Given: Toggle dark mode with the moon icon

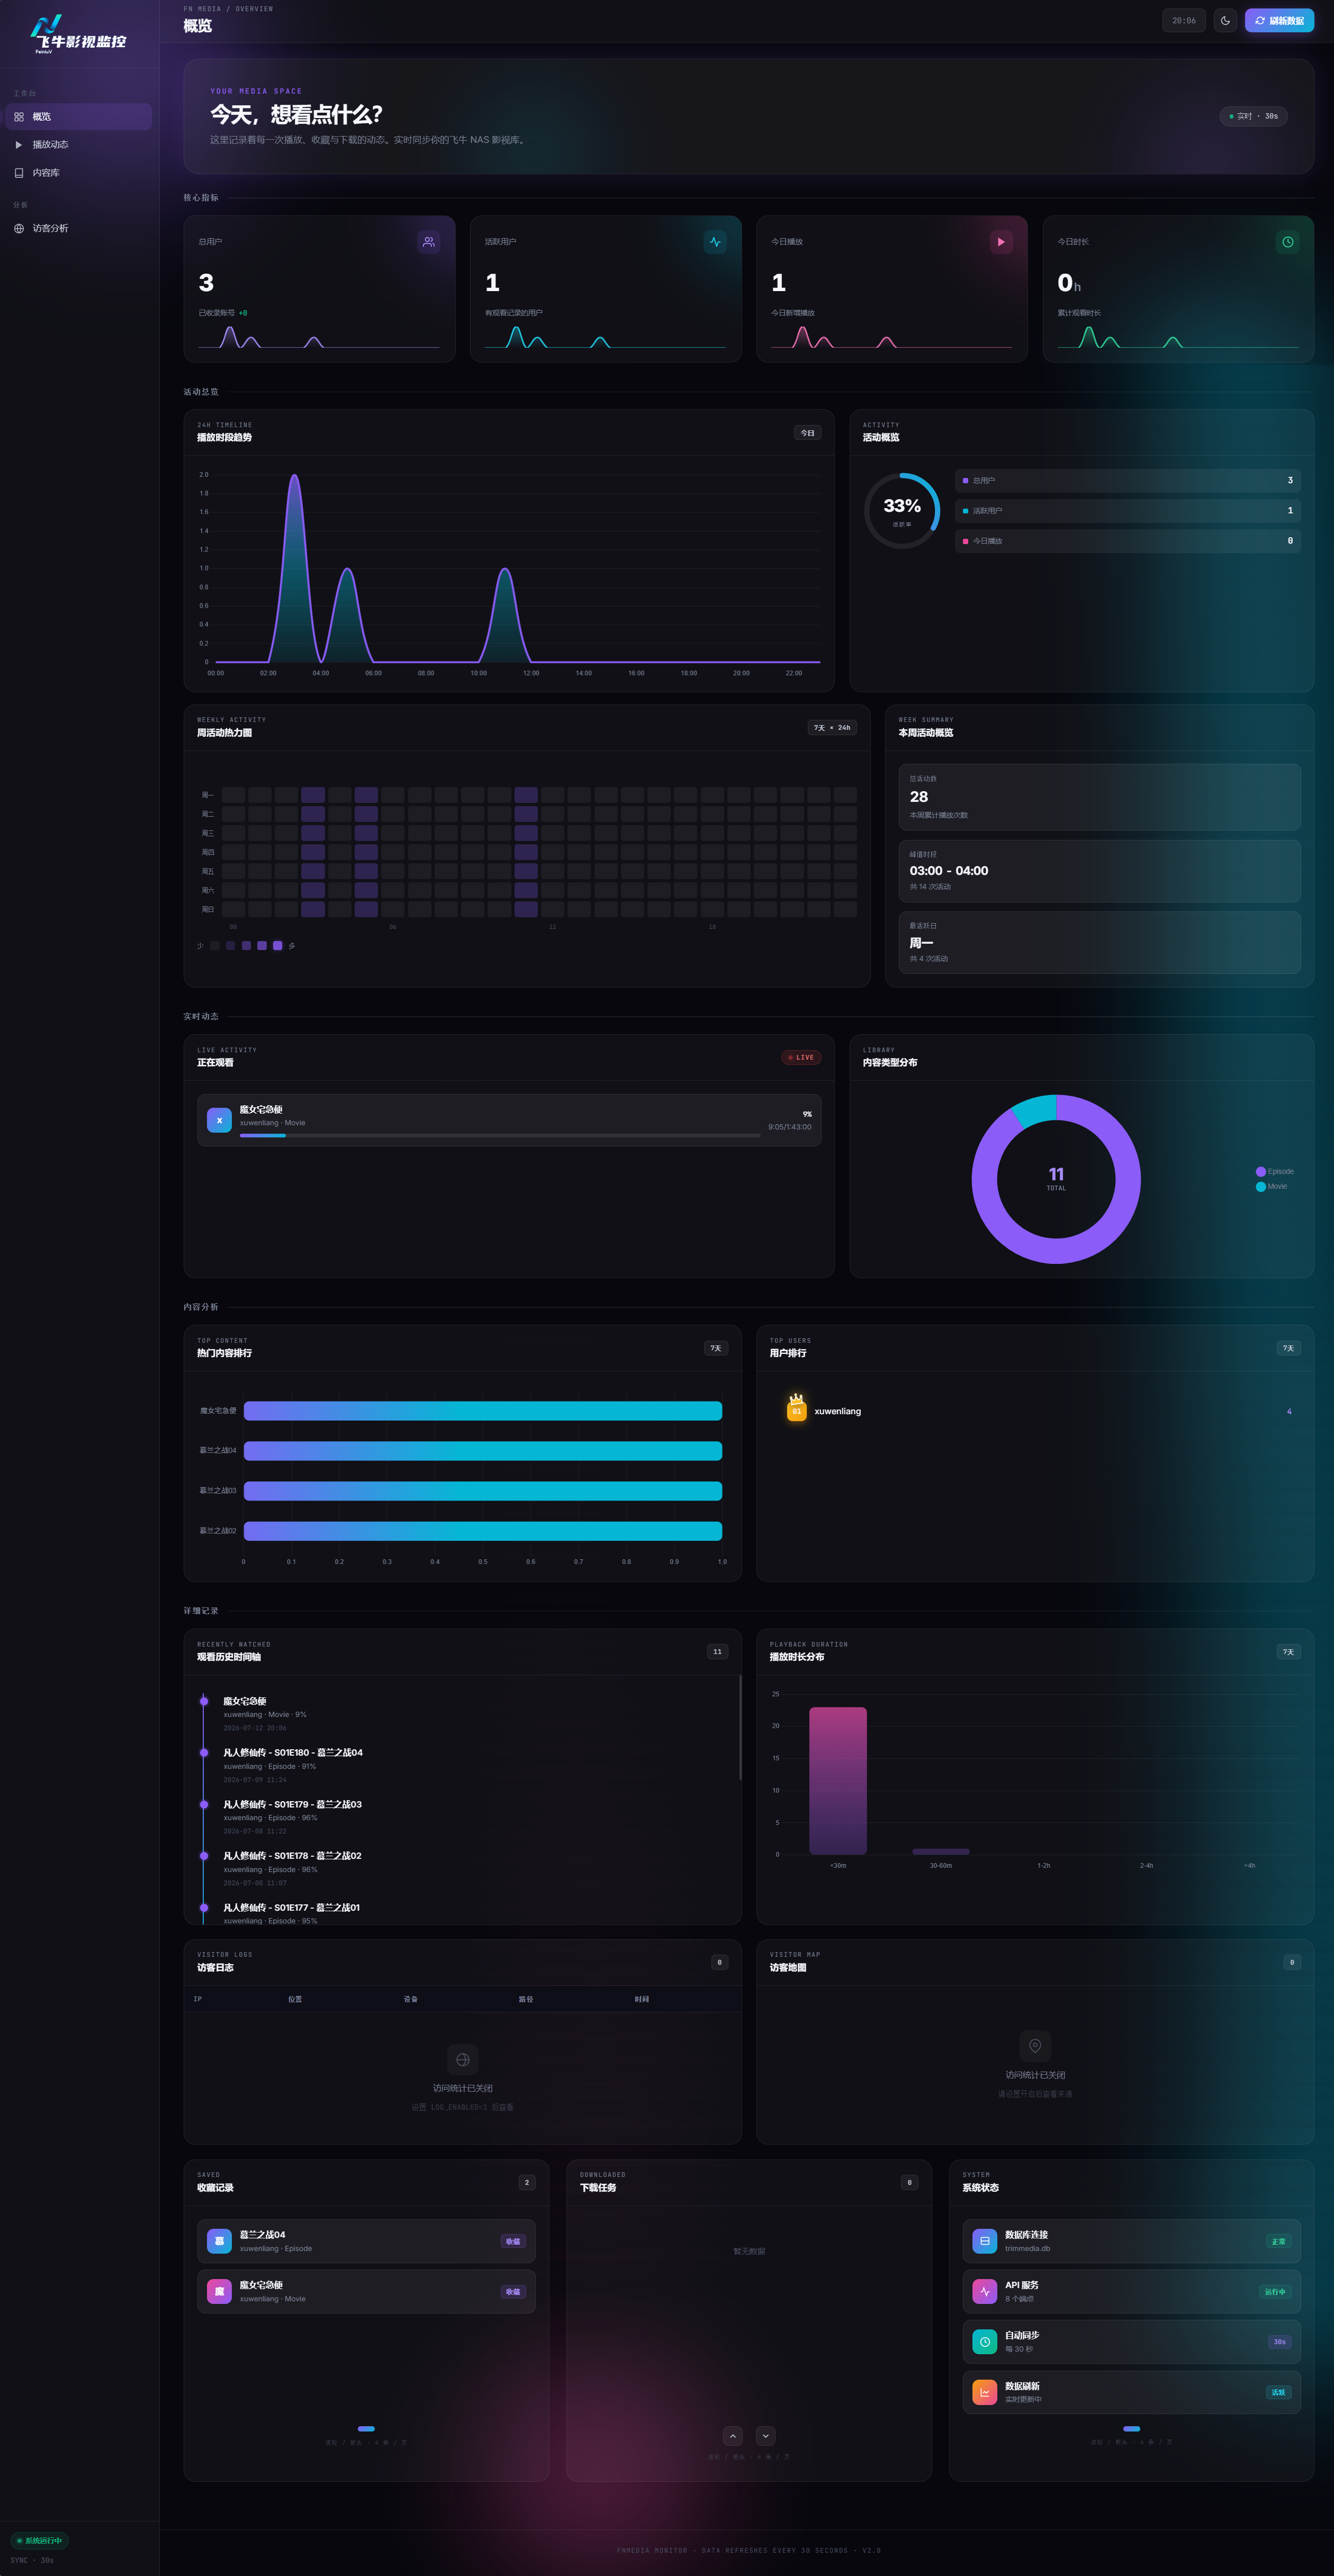Looking at the screenshot, I should click(1225, 20).
